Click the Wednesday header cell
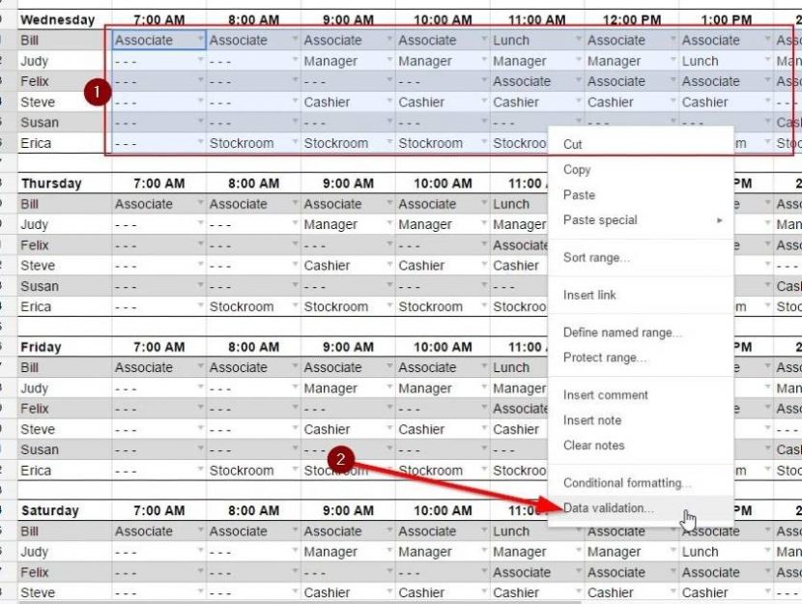This screenshot has height=604, width=802. [x=58, y=19]
